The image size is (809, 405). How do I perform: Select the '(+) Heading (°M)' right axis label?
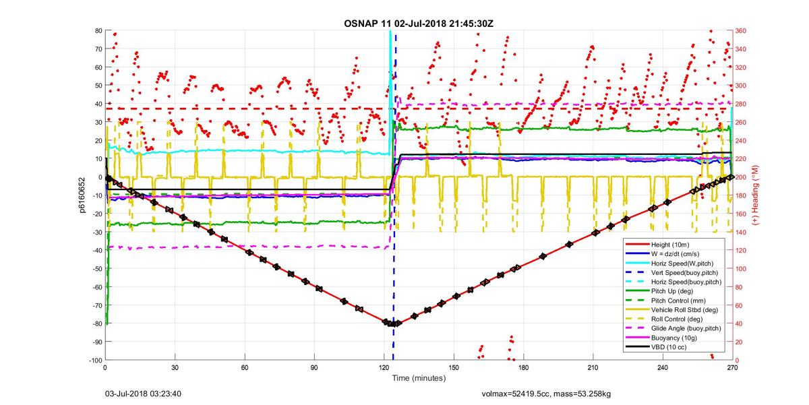pyautogui.click(x=756, y=195)
